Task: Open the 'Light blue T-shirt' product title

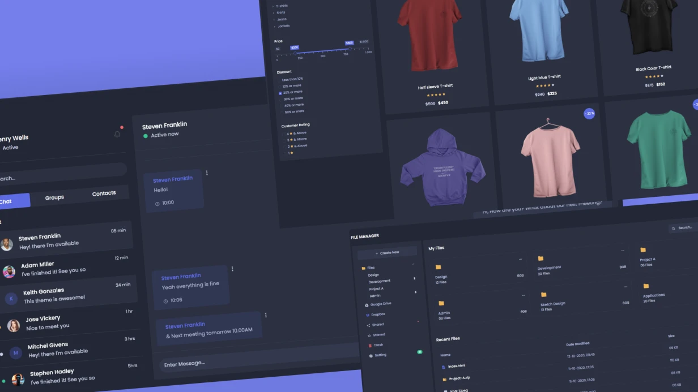Action: click(x=544, y=77)
